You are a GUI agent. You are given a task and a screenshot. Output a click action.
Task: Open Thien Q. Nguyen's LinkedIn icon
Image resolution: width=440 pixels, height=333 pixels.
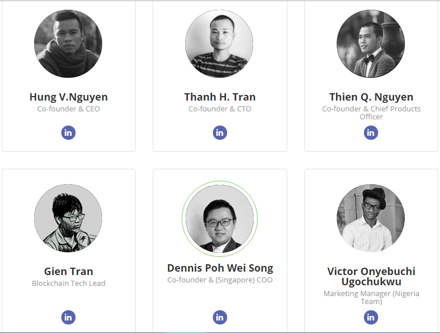click(371, 133)
